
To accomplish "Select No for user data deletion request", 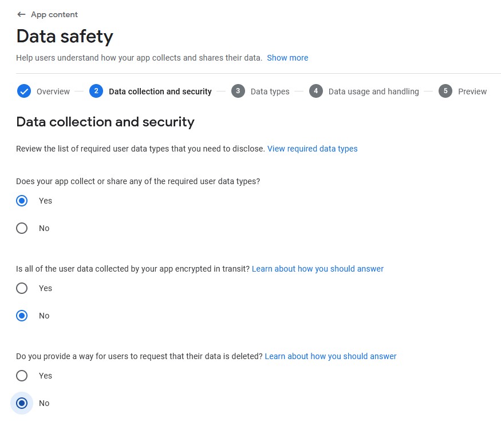I will [22, 403].
